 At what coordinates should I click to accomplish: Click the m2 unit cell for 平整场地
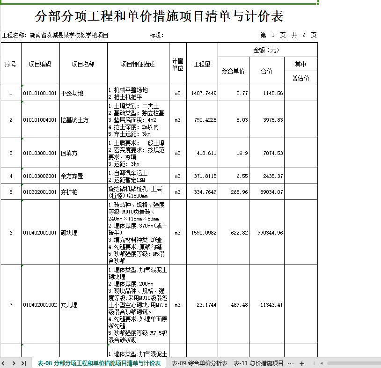click(177, 93)
